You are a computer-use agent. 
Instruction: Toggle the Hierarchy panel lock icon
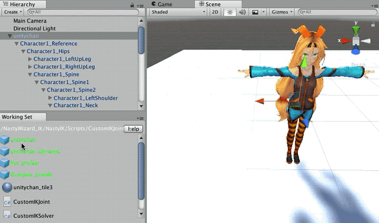click(x=132, y=5)
